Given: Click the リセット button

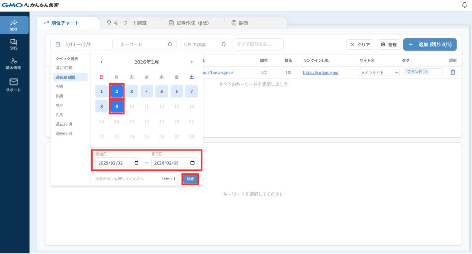Looking at the screenshot, I should [169, 179].
